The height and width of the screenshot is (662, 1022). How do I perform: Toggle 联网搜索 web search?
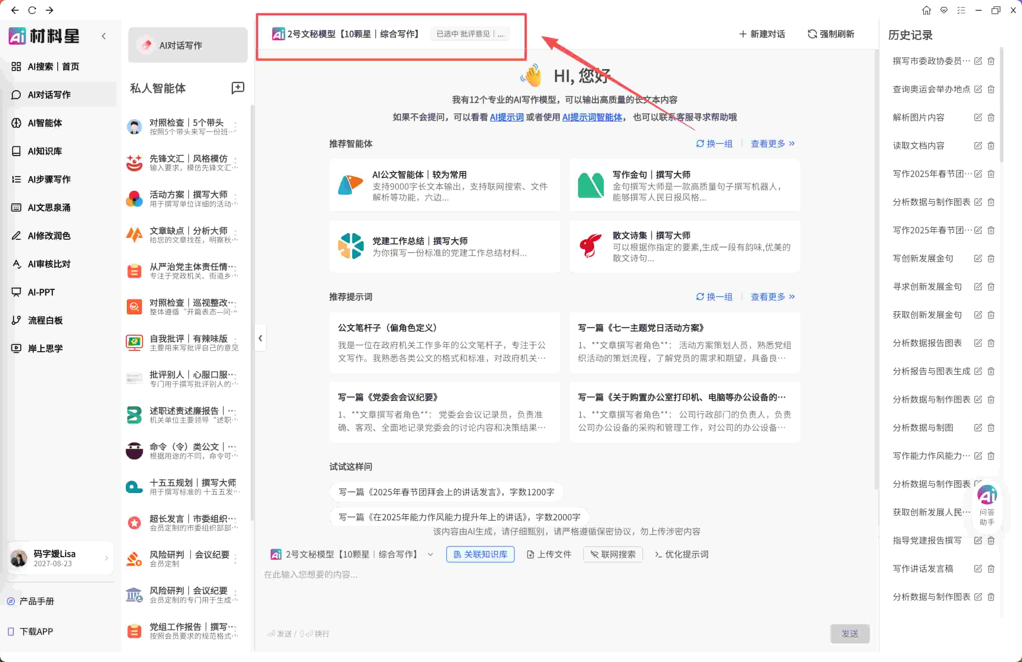point(613,554)
